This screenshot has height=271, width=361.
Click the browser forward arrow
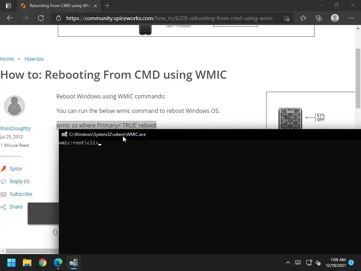click(x=25, y=18)
